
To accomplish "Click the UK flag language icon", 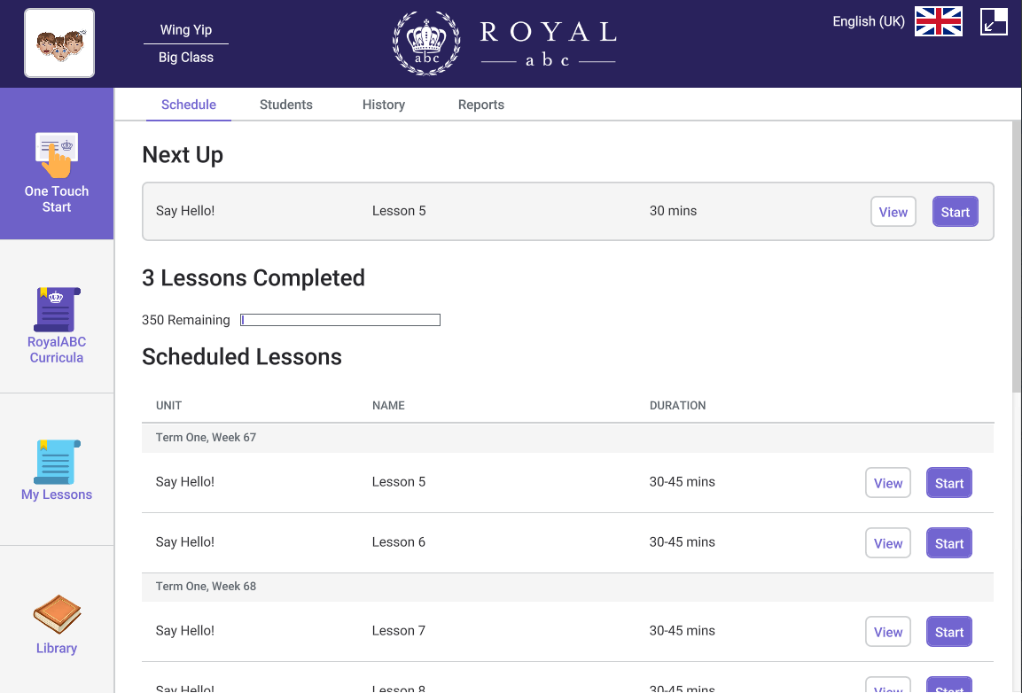I will [x=939, y=21].
